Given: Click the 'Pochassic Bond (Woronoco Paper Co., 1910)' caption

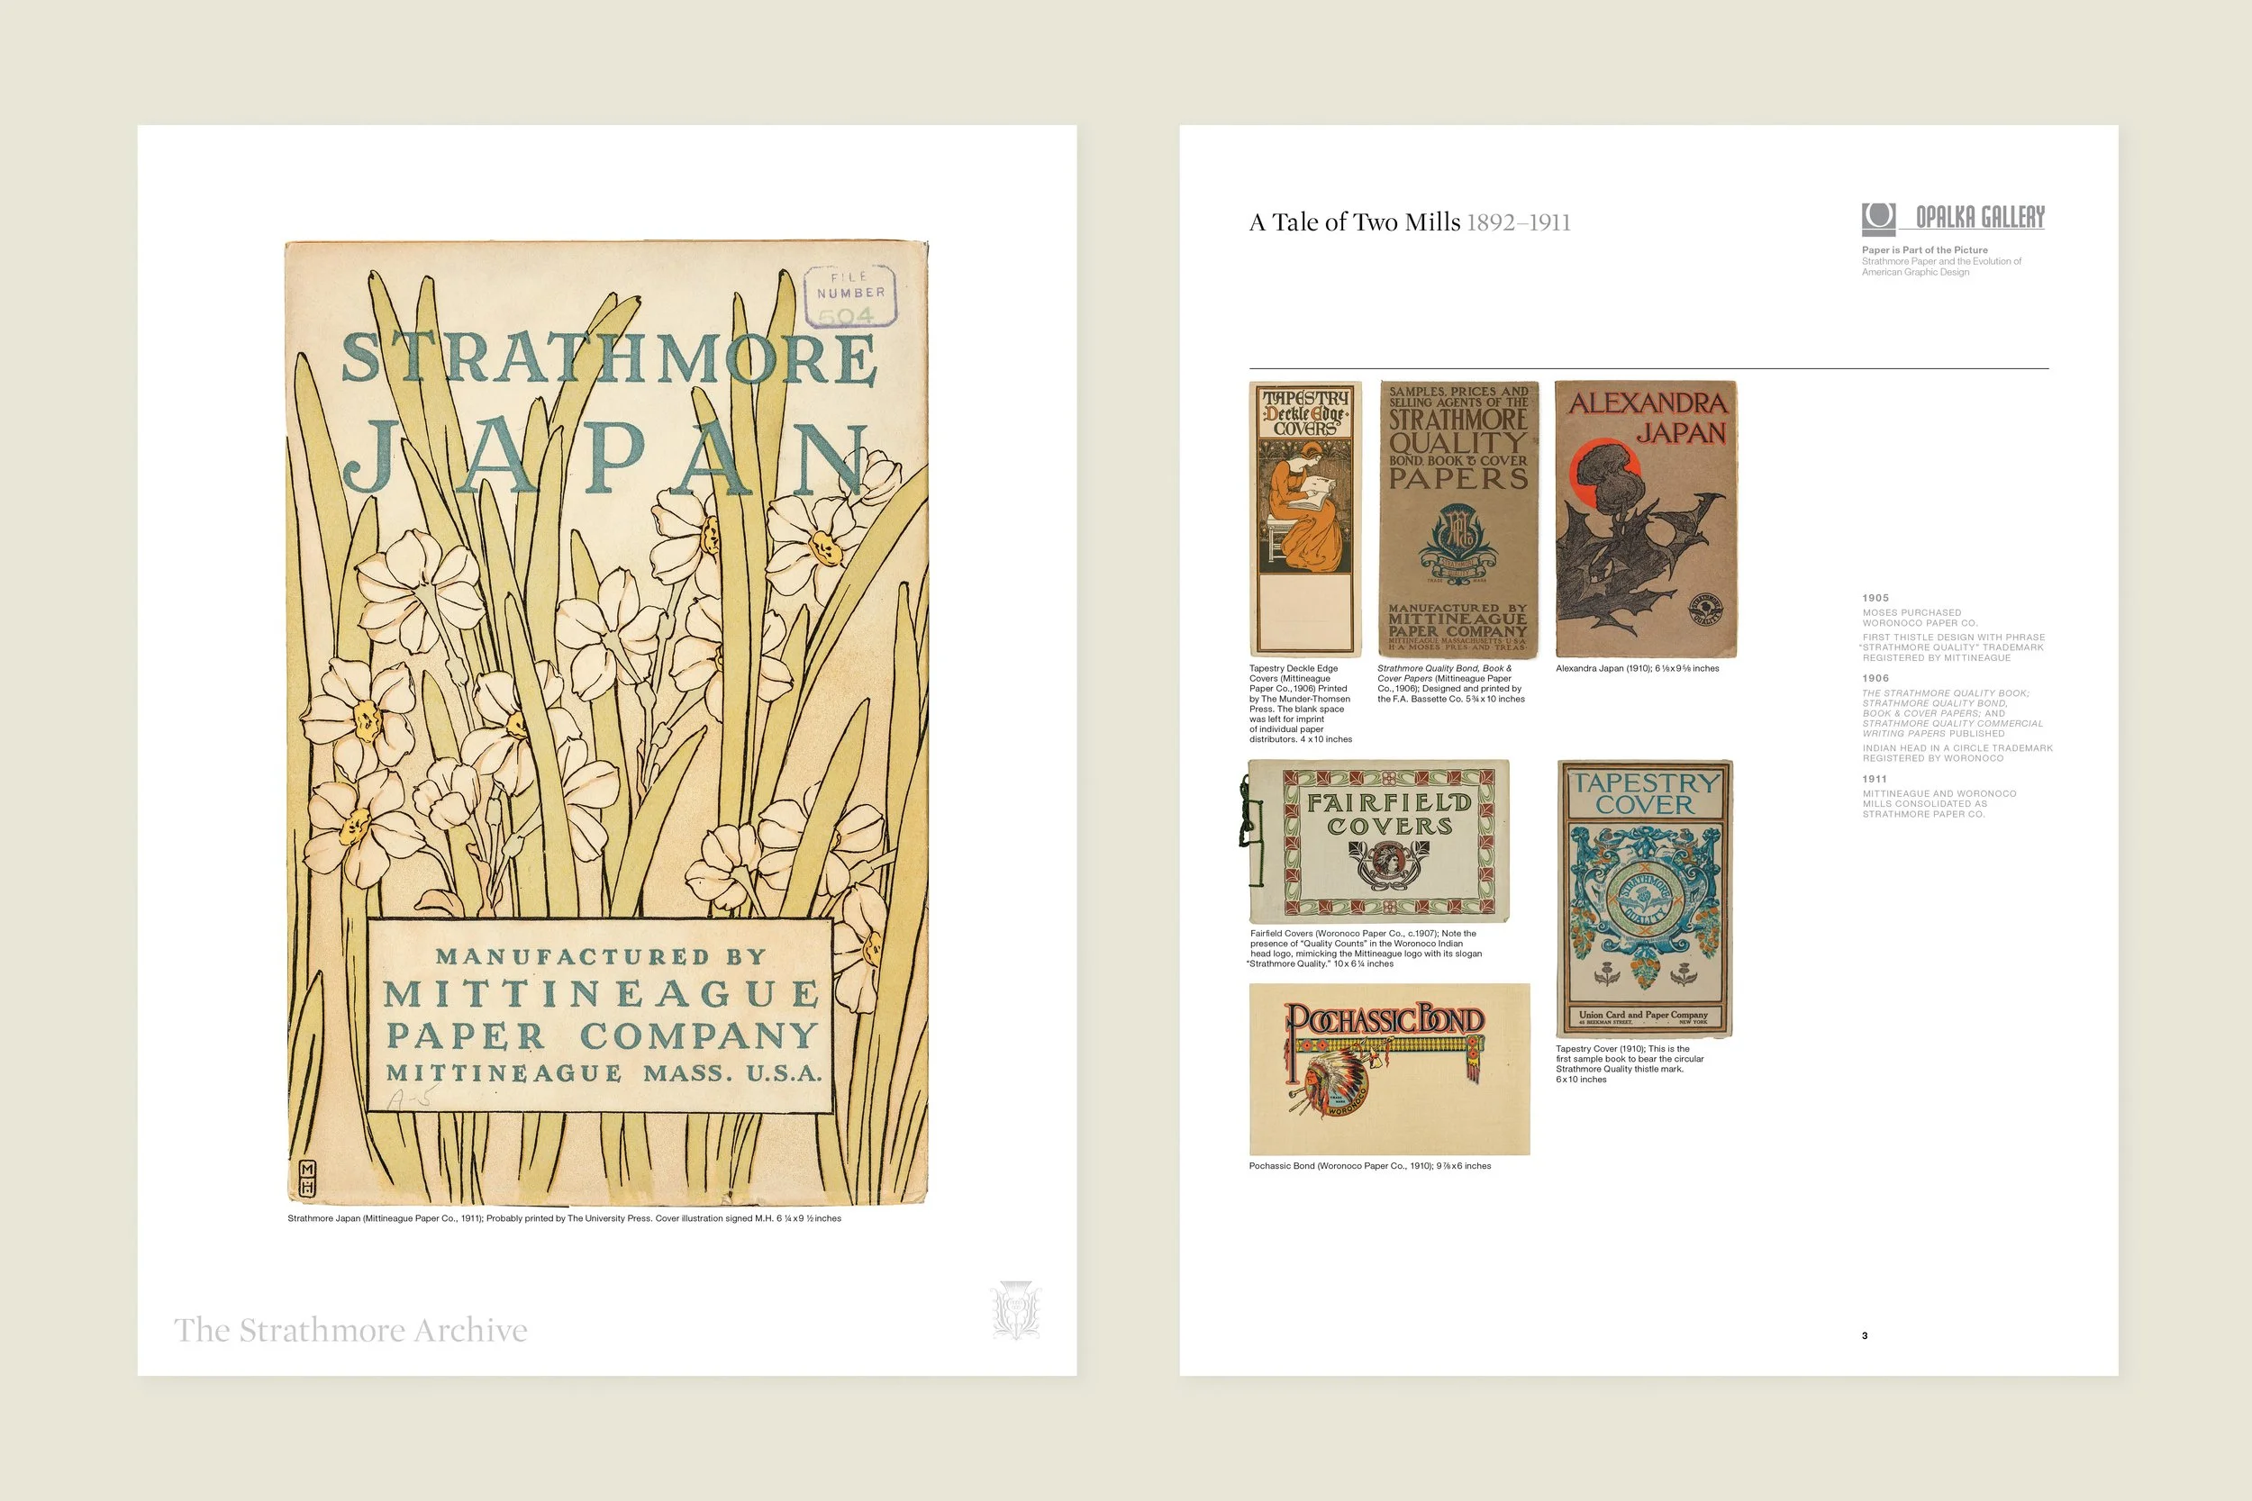Looking at the screenshot, I should (1369, 1166).
